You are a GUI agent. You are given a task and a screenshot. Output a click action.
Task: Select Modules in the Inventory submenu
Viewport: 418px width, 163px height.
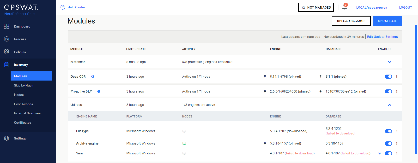click(x=31, y=76)
